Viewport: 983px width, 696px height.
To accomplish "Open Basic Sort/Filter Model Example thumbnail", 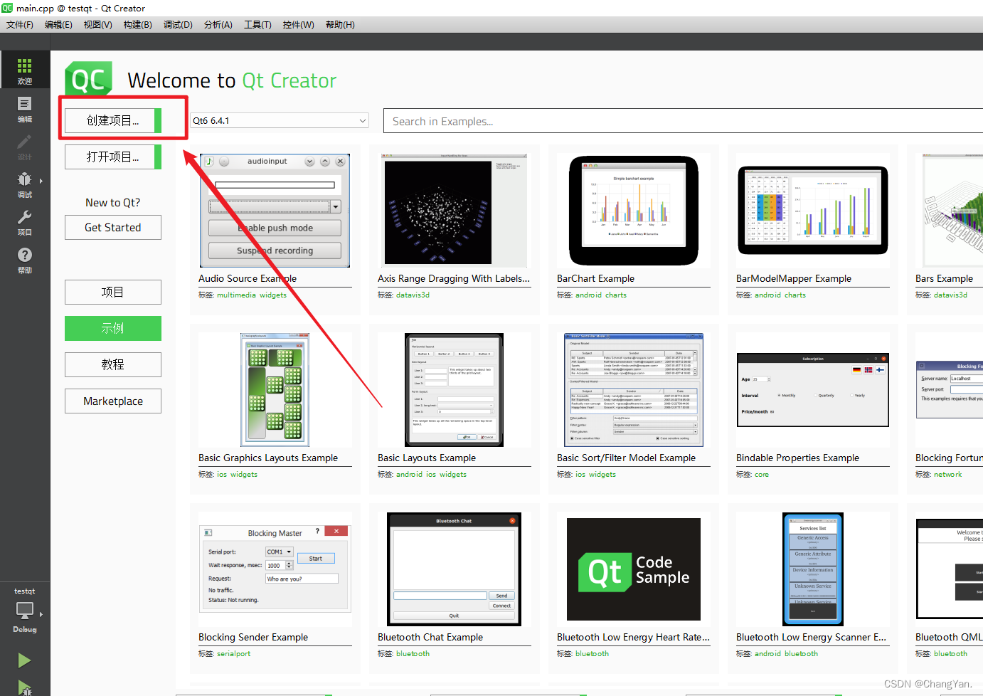I will 633,390.
